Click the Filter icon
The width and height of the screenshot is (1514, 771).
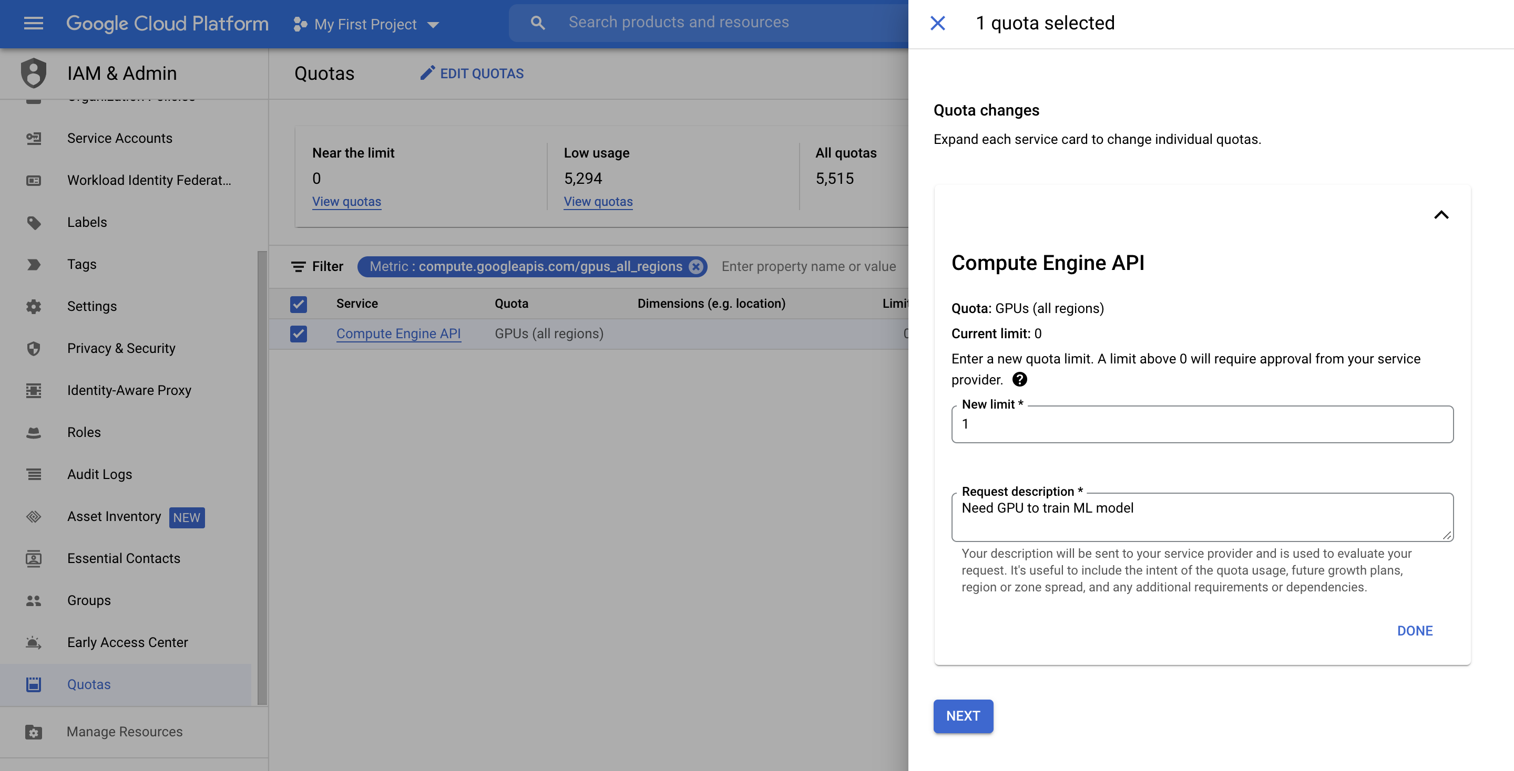pos(299,267)
